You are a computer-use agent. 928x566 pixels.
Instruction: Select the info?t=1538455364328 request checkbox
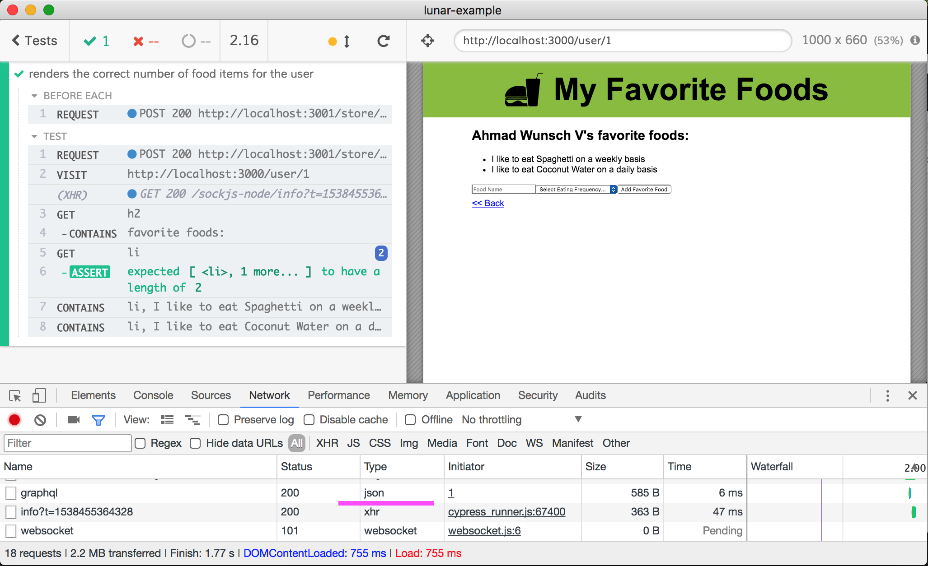pyautogui.click(x=11, y=512)
